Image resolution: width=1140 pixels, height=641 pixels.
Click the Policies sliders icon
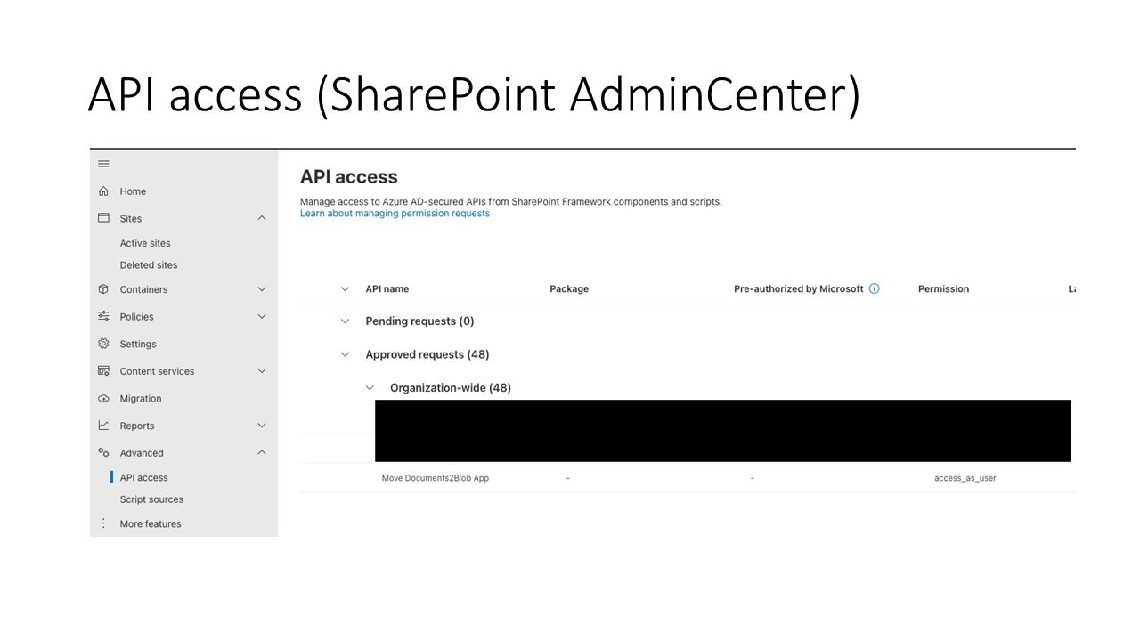pos(103,317)
